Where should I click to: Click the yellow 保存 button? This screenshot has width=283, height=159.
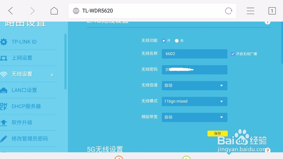217,133
